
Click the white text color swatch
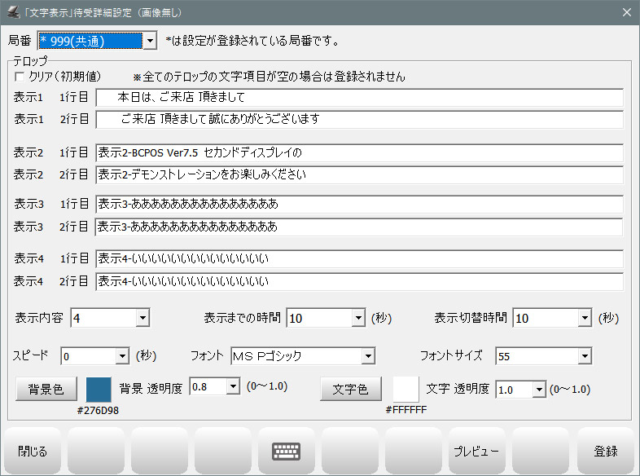405,389
